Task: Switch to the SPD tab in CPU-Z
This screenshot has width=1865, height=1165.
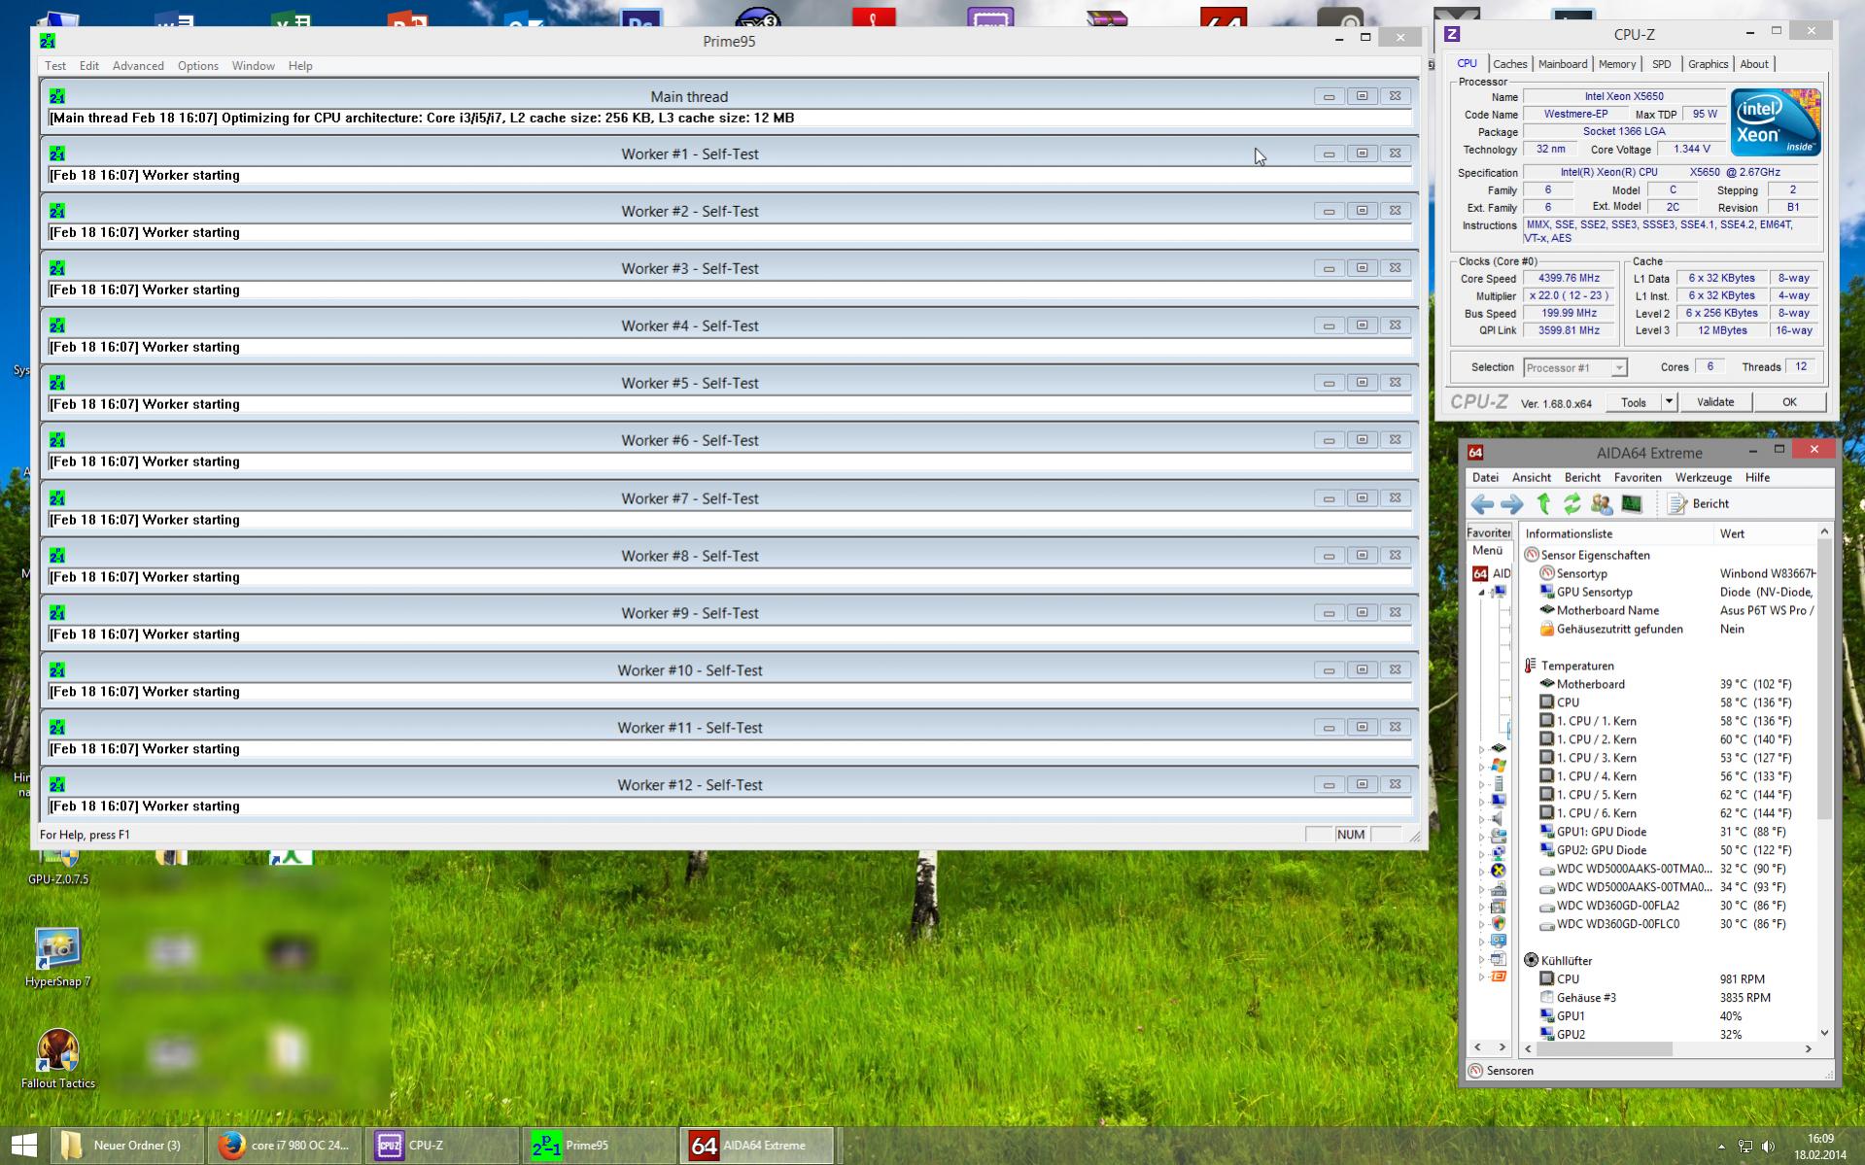Action: 1661,64
